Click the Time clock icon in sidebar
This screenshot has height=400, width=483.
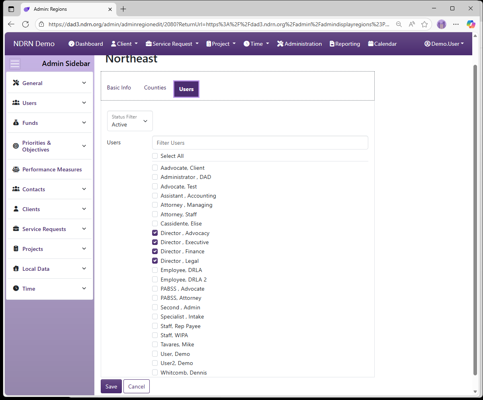tap(16, 288)
